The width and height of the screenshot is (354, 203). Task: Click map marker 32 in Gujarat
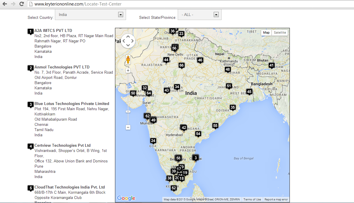(x=145, y=88)
